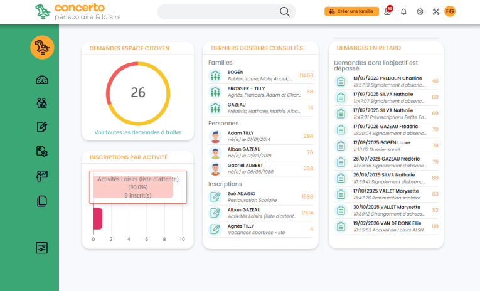Open 30/10/2025 VALLET Marysette address change
480x291 pixels.
coord(386,210)
